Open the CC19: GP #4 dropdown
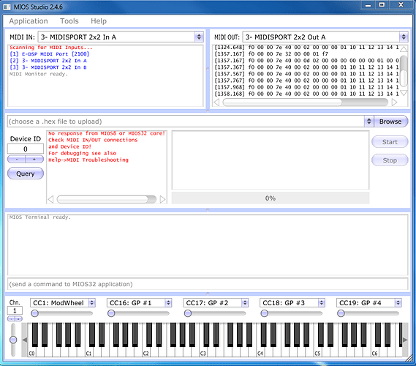 tap(369, 303)
